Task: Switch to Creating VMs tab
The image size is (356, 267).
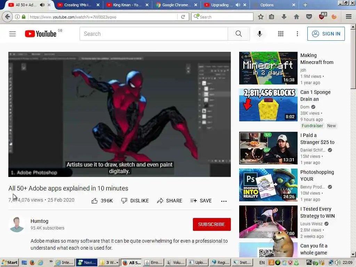Action: coord(78,5)
